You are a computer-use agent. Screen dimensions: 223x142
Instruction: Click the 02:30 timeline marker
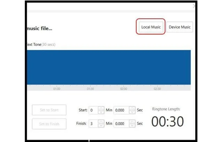tap(157, 89)
